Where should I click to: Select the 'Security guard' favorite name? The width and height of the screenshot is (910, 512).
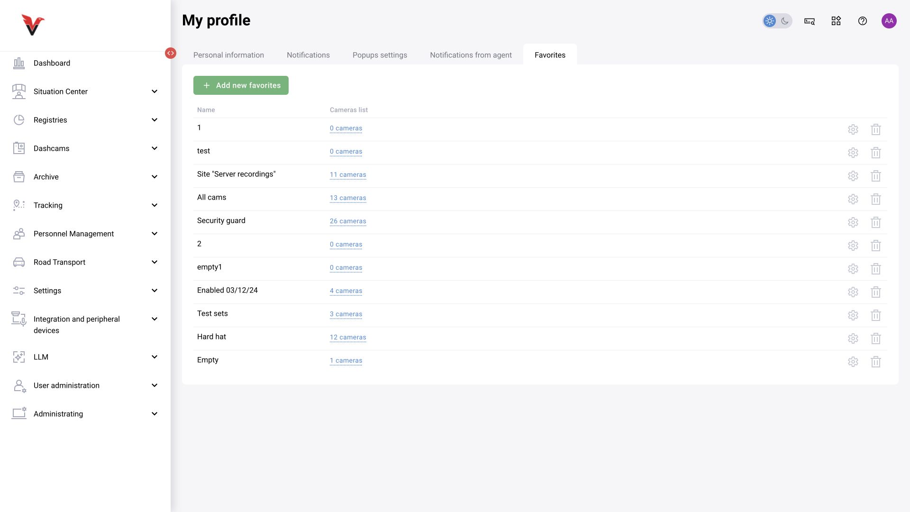pos(221,220)
